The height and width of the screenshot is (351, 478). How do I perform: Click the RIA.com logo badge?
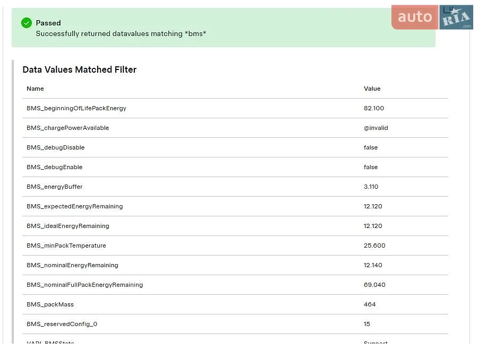pyautogui.click(x=456, y=17)
